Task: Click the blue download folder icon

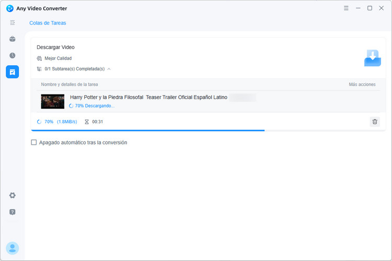Action: click(x=373, y=58)
